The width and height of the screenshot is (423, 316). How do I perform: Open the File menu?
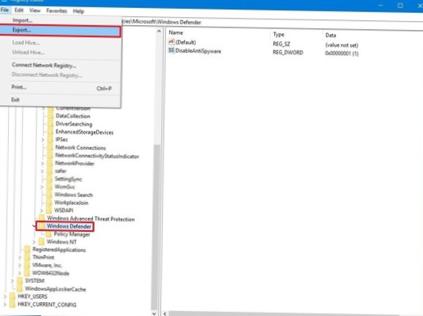[x=5, y=10]
